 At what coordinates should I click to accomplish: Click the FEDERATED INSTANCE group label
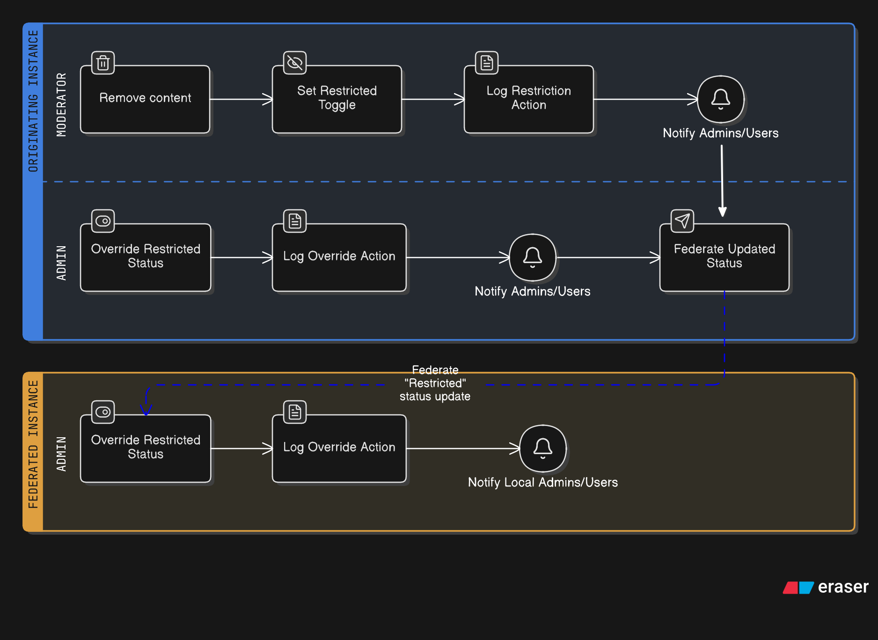(x=33, y=444)
